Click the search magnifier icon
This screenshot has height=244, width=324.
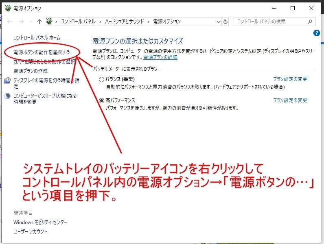(x=310, y=22)
